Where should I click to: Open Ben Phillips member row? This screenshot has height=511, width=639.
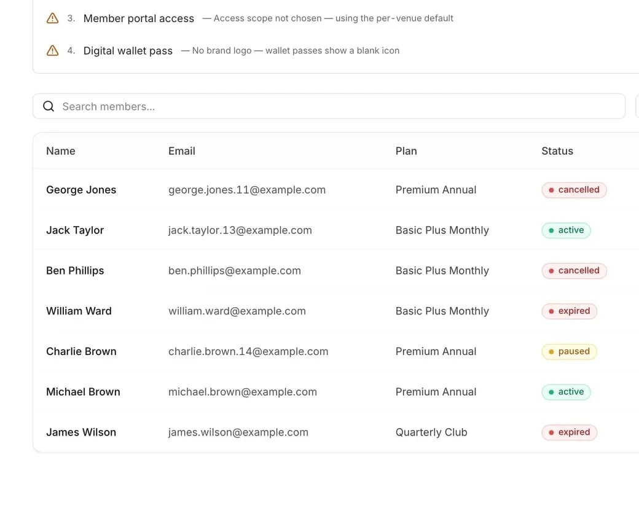point(336,271)
